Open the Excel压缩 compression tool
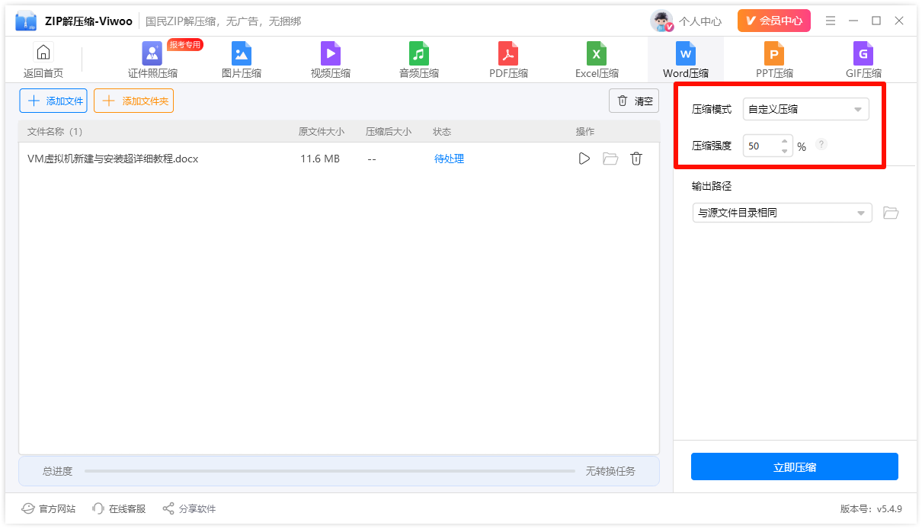Image resolution: width=922 pixels, height=529 pixels. (x=597, y=60)
